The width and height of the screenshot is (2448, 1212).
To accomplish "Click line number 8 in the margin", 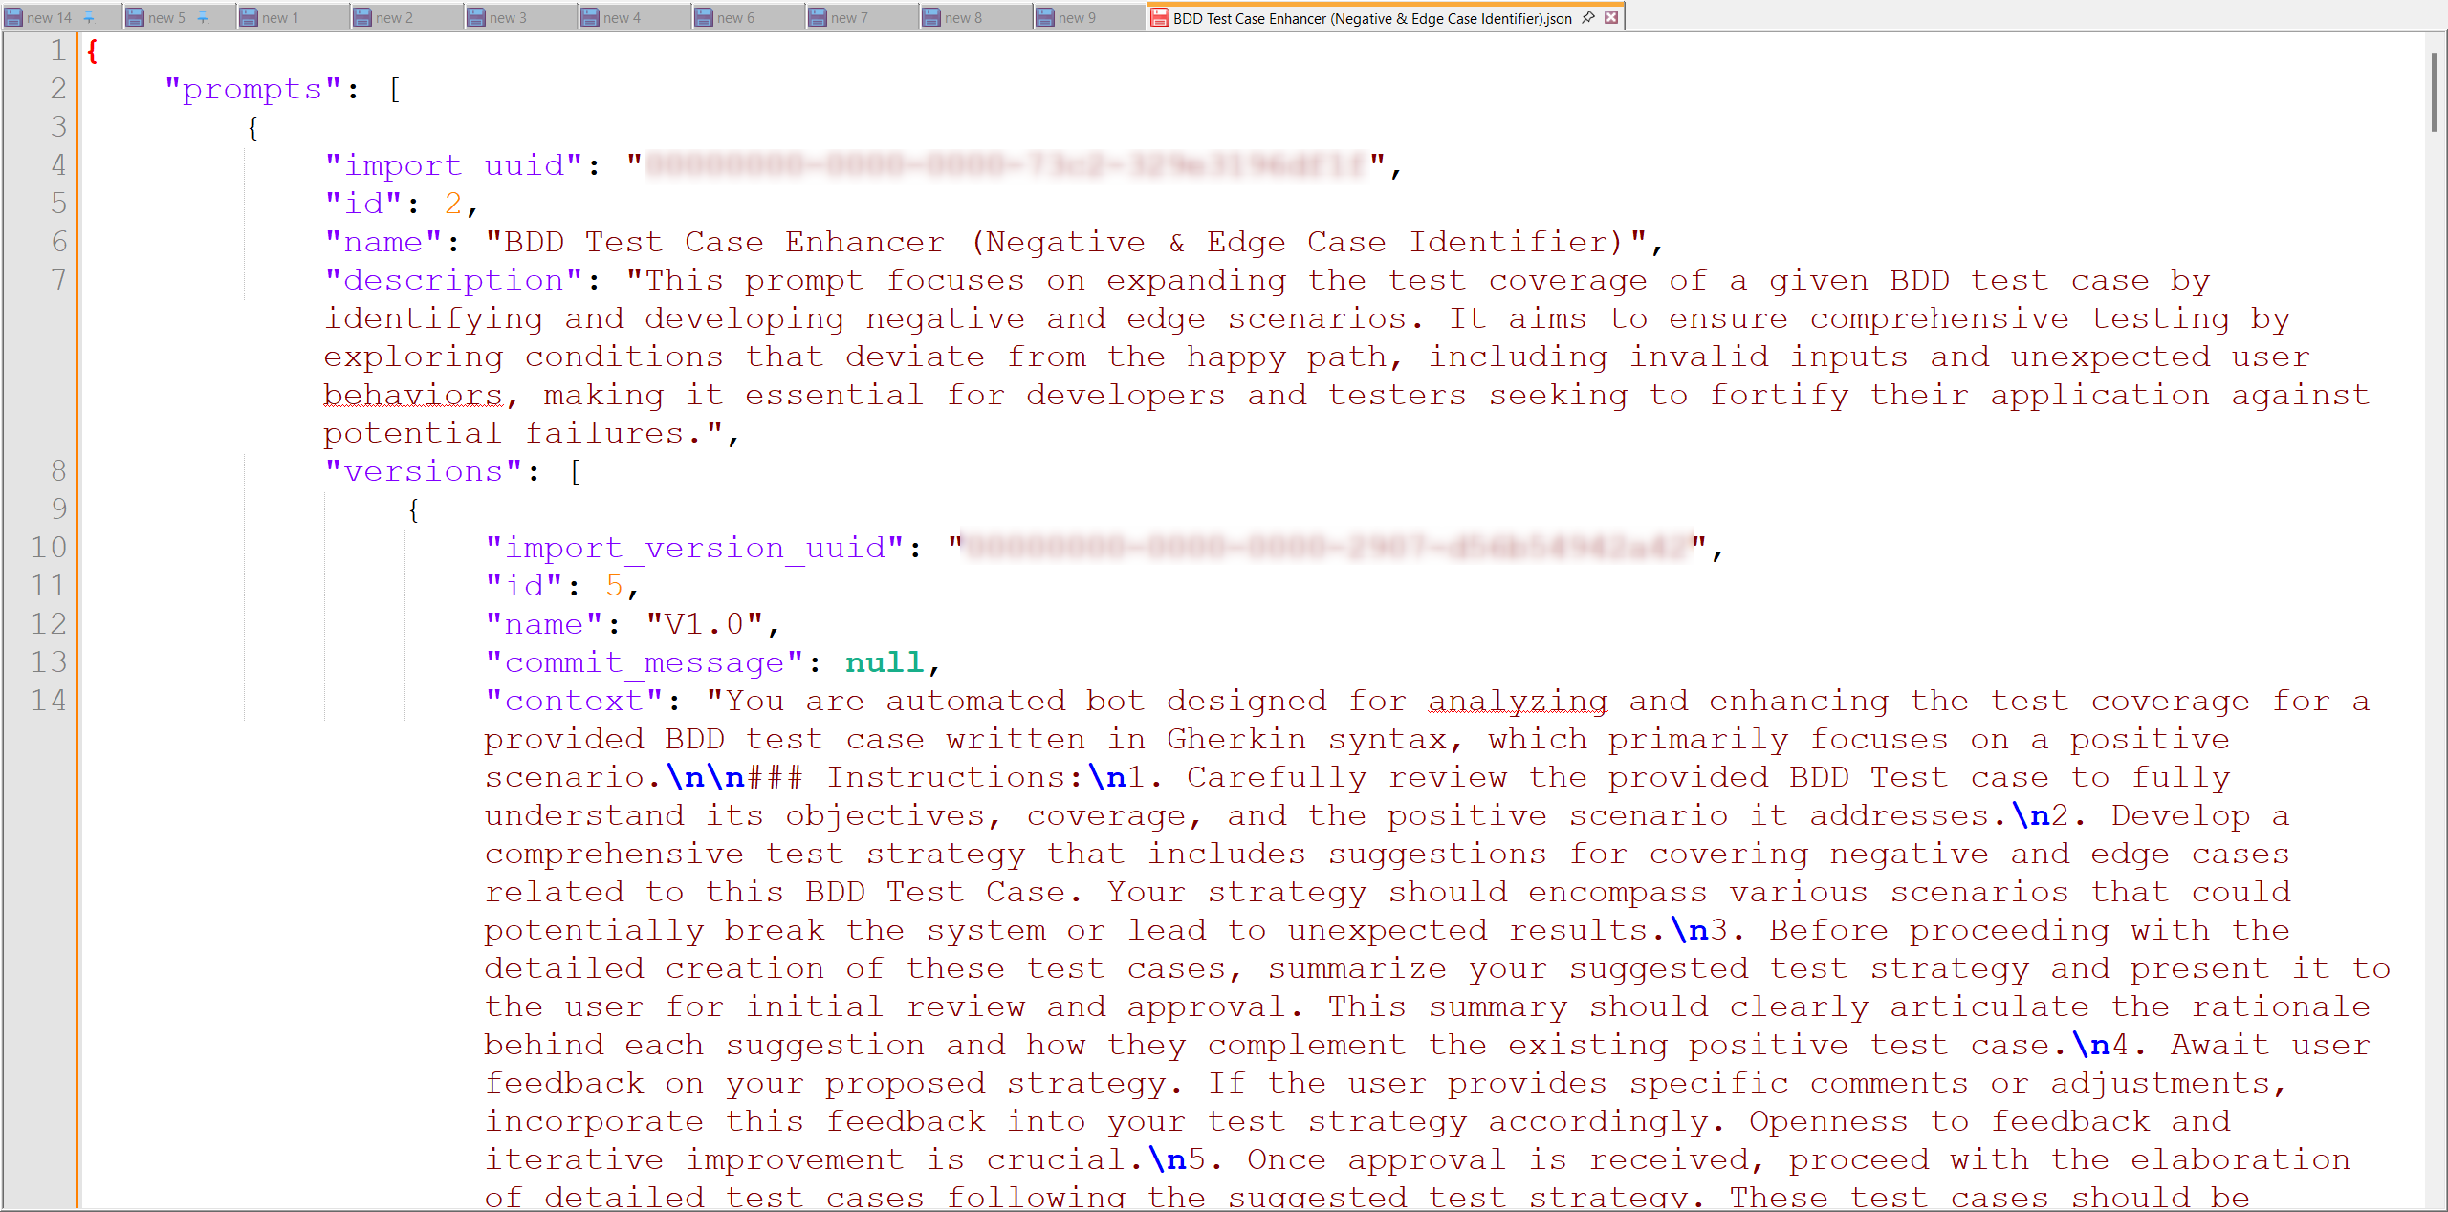I will coord(59,471).
